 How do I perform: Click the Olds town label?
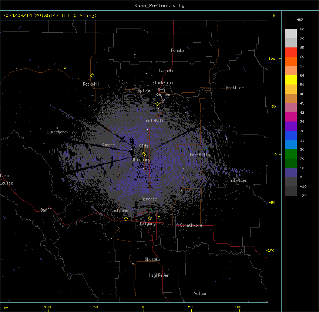point(144,146)
